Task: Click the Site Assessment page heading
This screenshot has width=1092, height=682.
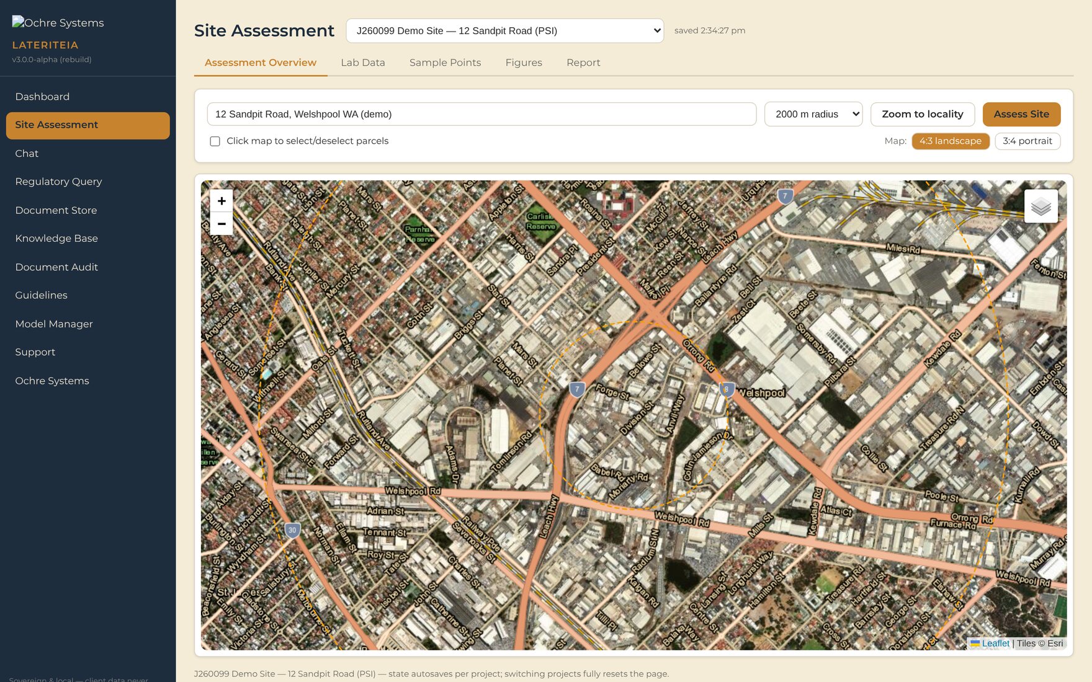Action: pos(264,30)
